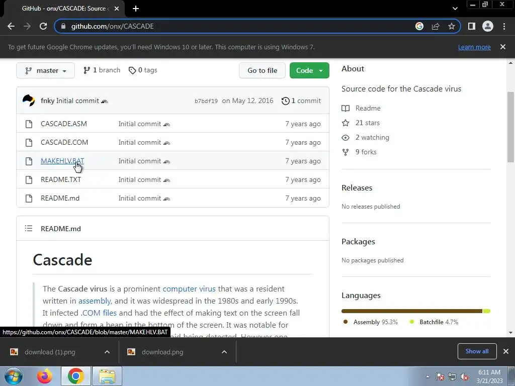The height and width of the screenshot is (386, 515).
Task: Click the Packages heading
Action: pos(358,242)
